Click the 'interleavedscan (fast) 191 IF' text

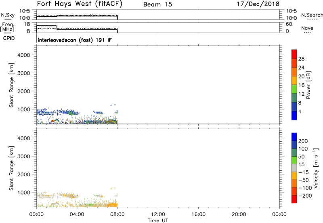tap(75, 40)
